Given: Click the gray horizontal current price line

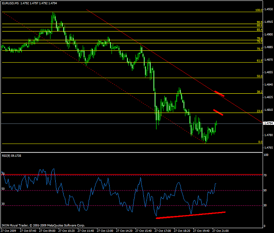Looking at the screenshot, I should click(132, 124).
